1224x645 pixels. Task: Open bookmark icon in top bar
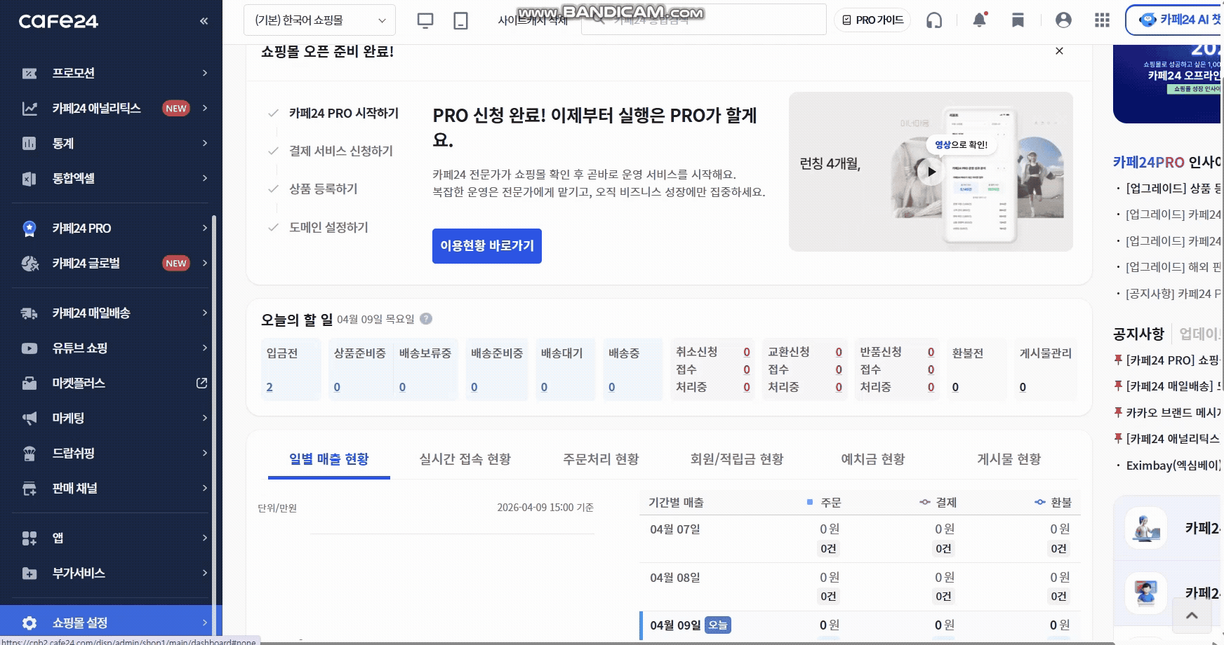coord(1018,20)
